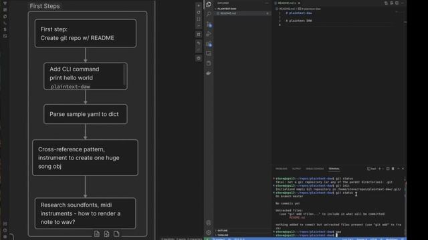Open the Explorer view in VS Code activity bar
428x240 pixels.
209,5
